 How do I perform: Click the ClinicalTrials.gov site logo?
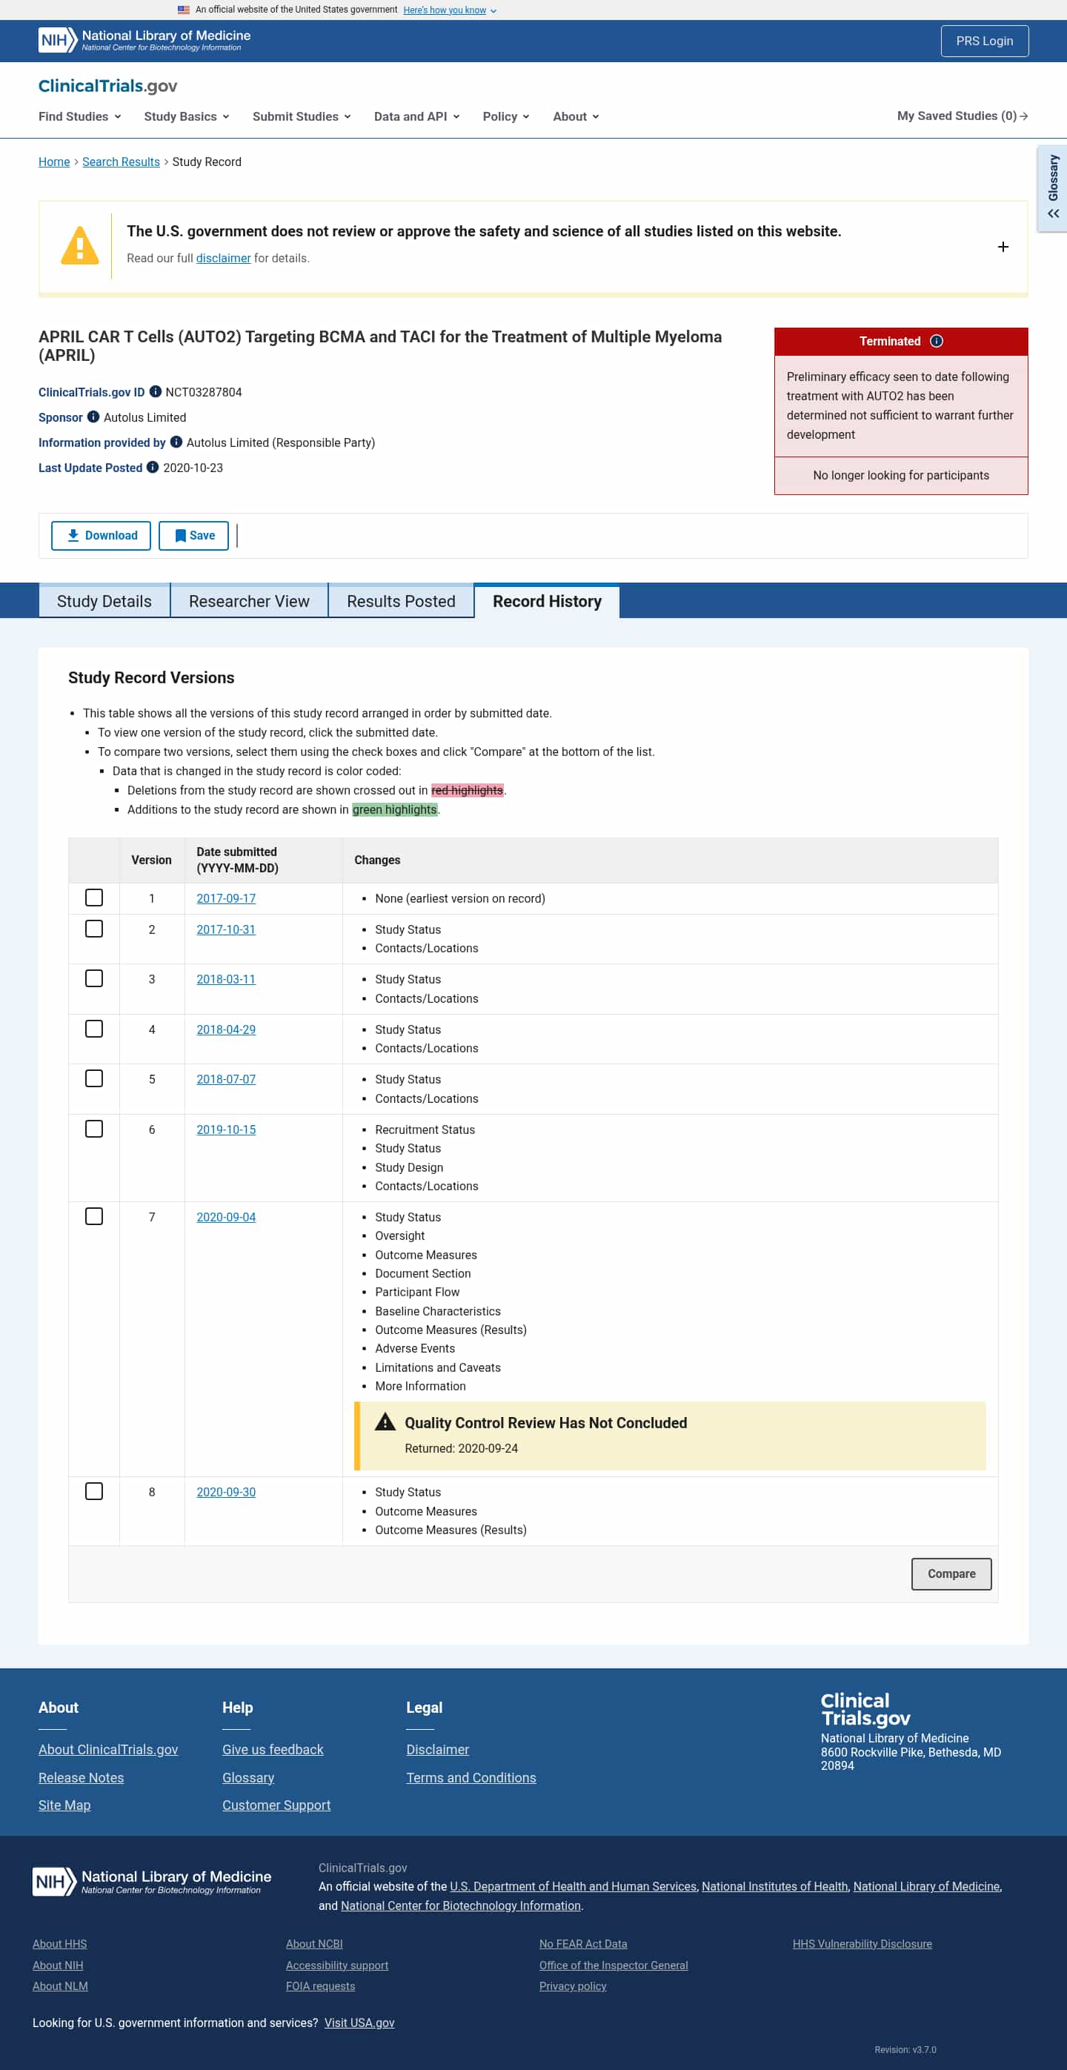pyautogui.click(x=107, y=86)
